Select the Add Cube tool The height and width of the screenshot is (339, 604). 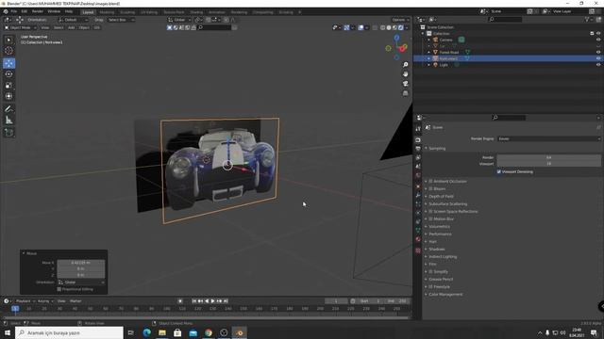pos(8,133)
